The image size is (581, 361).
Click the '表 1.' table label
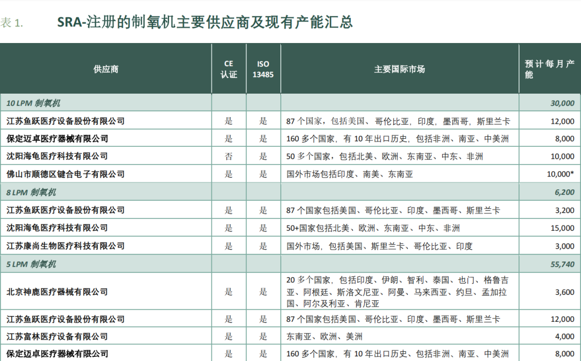click(x=11, y=23)
